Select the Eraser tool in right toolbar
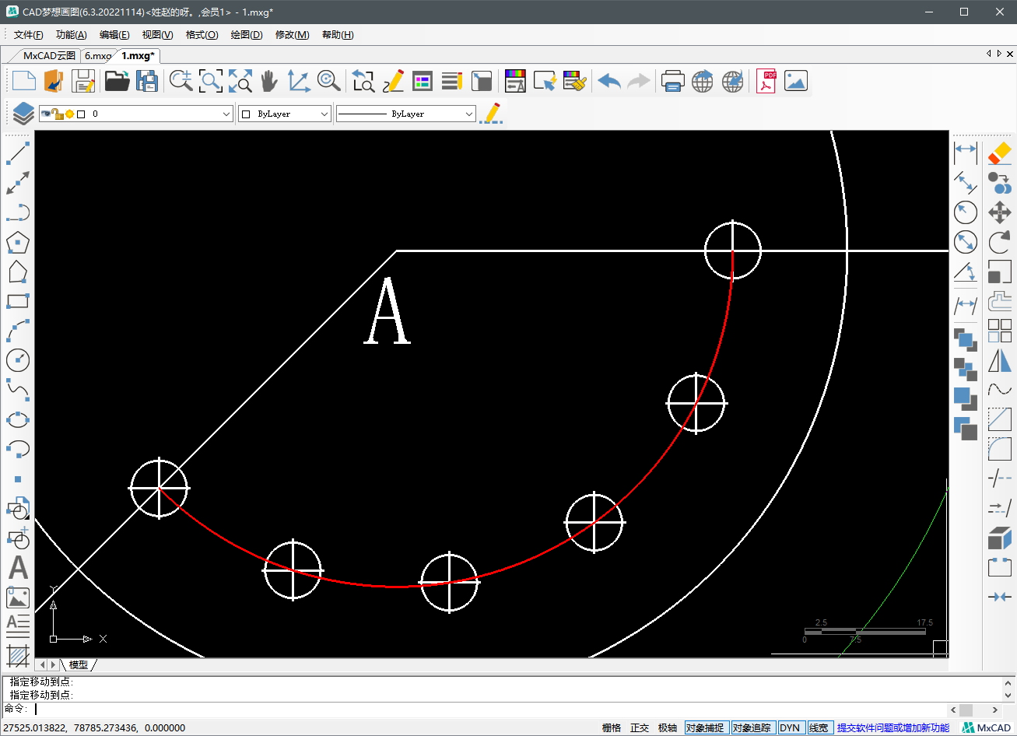Image resolution: width=1017 pixels, height=736 pixels. [x=1000, y=153]
